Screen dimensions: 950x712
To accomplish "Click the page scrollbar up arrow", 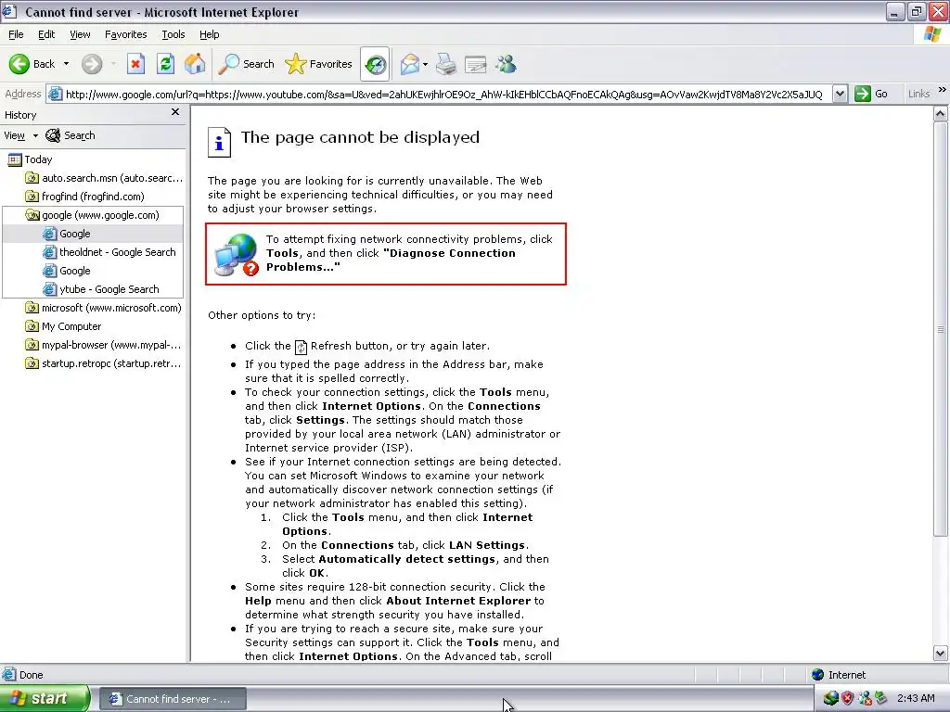I will point(941,113).
